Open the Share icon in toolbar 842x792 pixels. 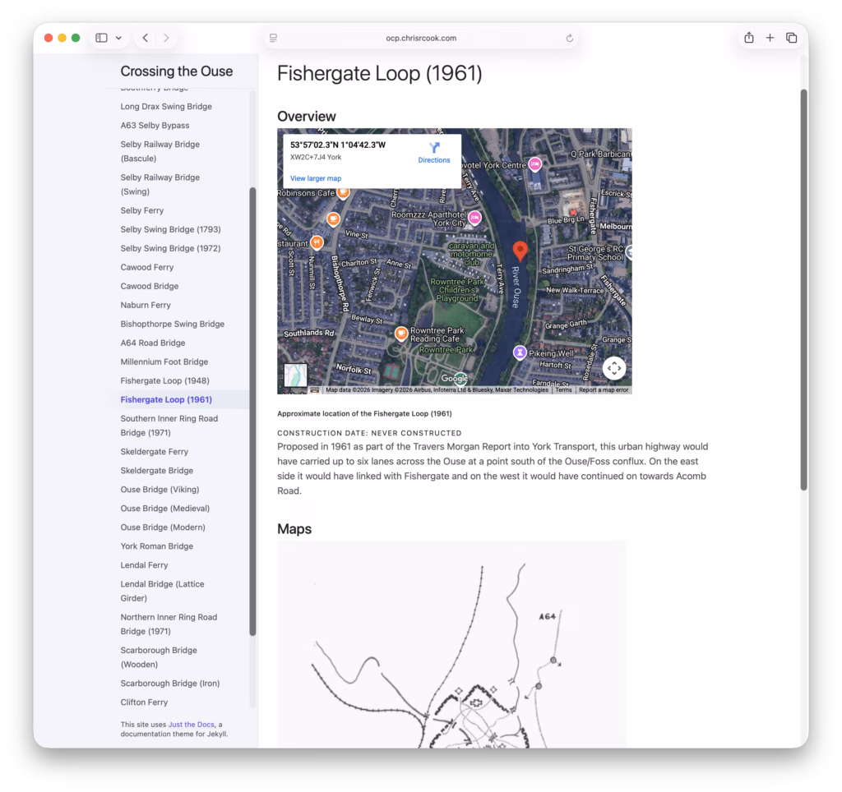point(748,38)
